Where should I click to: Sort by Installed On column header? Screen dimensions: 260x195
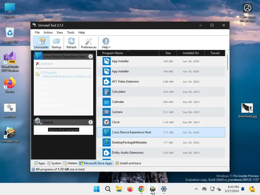[191, 53]
